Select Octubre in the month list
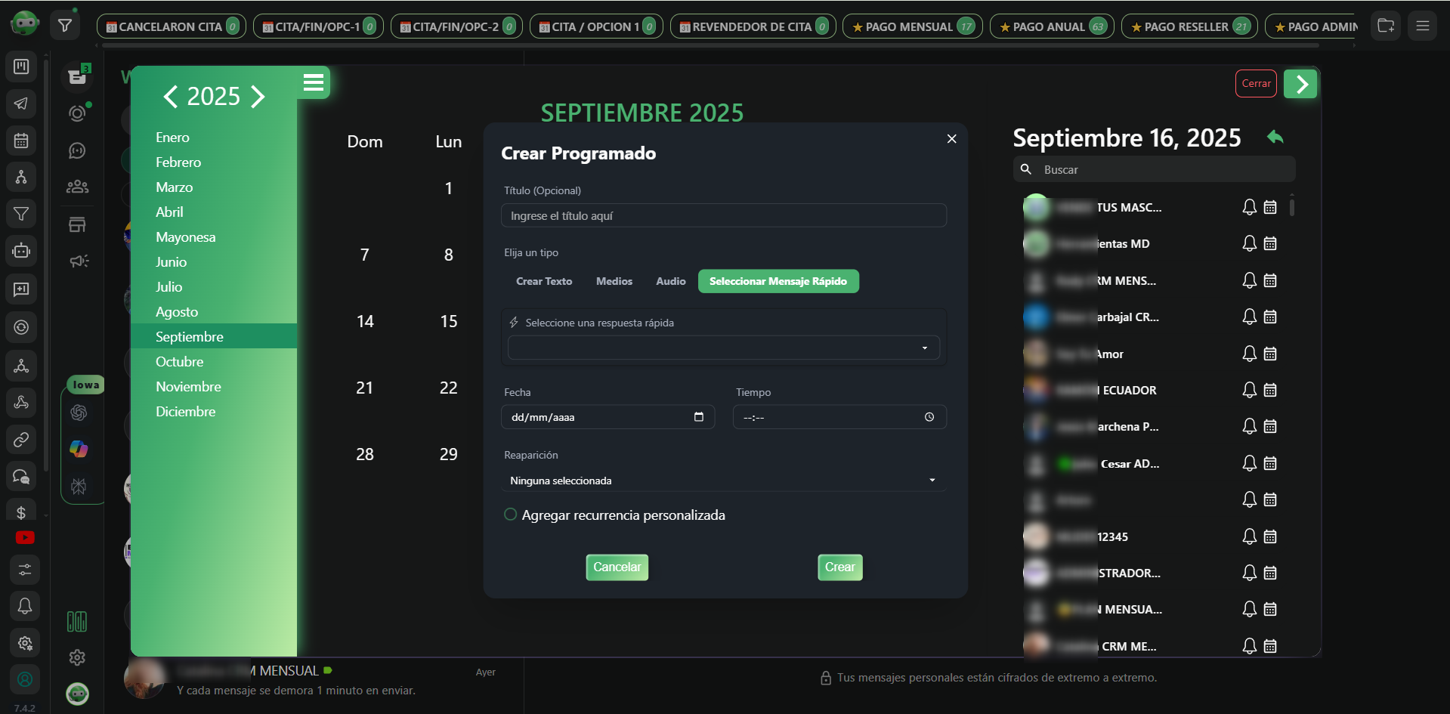The image size is (1450, 714). (180, 362)
